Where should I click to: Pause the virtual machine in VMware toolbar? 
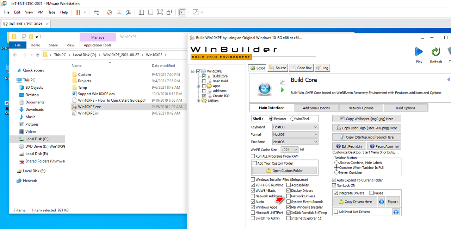pos(78,12)
